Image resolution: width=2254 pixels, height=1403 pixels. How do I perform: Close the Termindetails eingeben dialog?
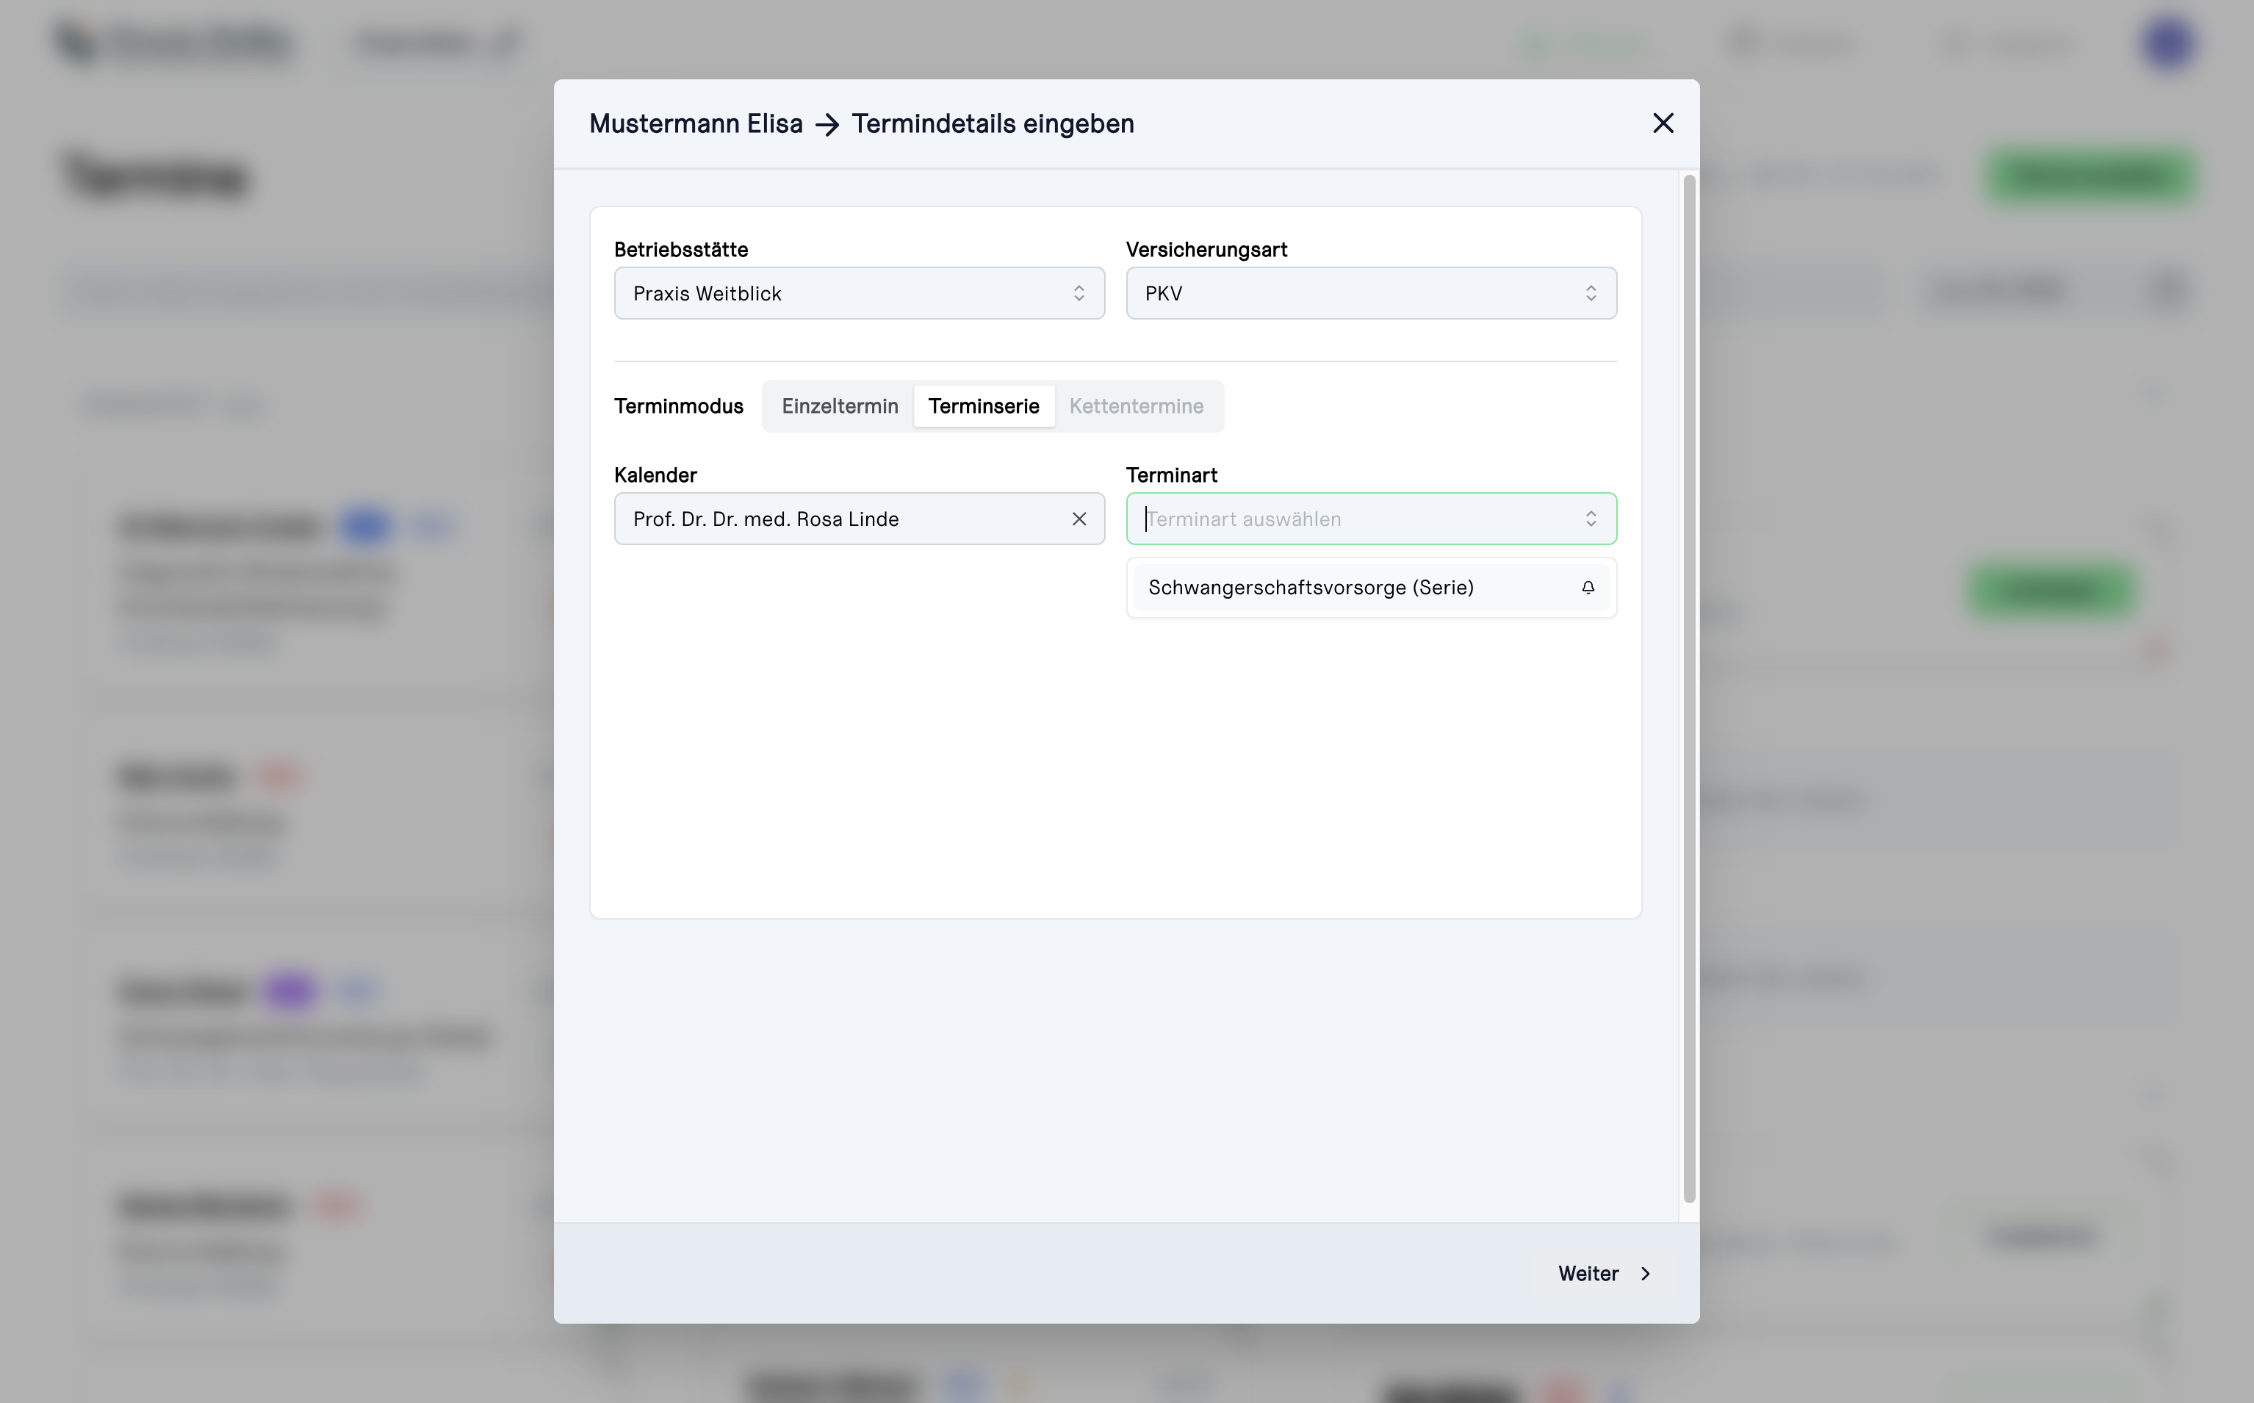(1662, 123)
